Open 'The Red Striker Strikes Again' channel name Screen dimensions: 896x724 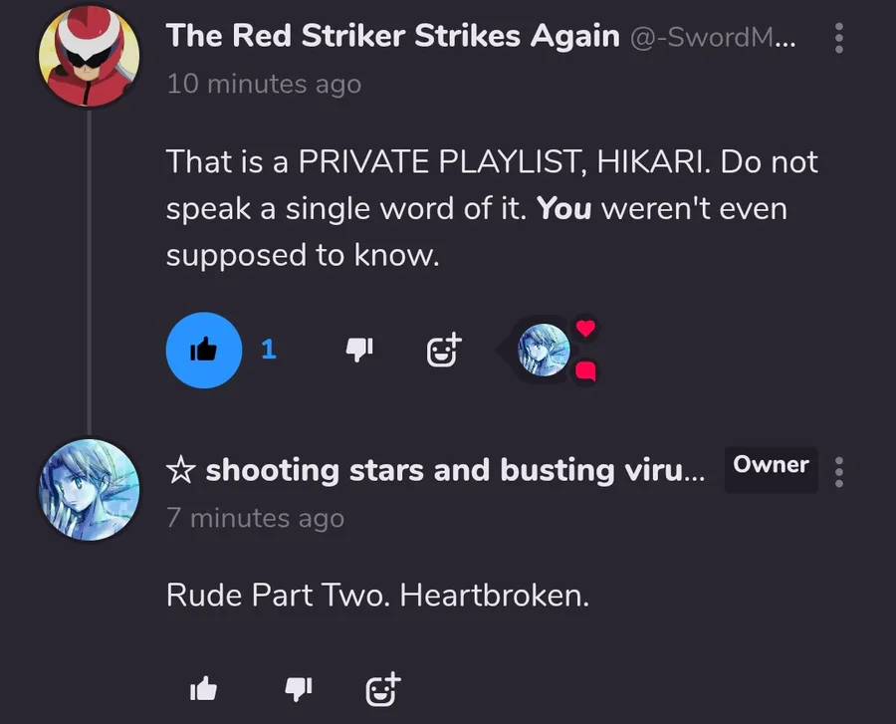[392, 36]
